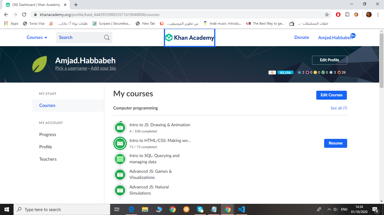Click the Windows taskbar search box
The image size is (384, 215).
[62, 209]
